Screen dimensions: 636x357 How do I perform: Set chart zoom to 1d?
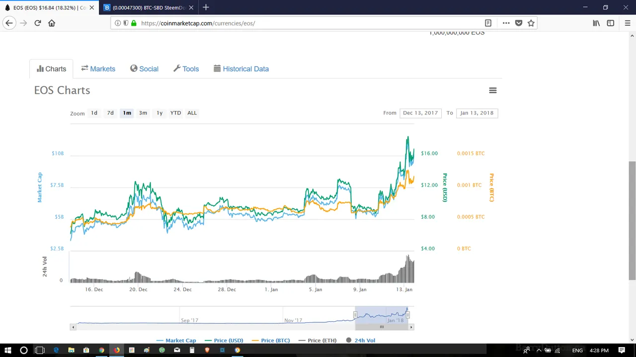click(x=94, y=113)
